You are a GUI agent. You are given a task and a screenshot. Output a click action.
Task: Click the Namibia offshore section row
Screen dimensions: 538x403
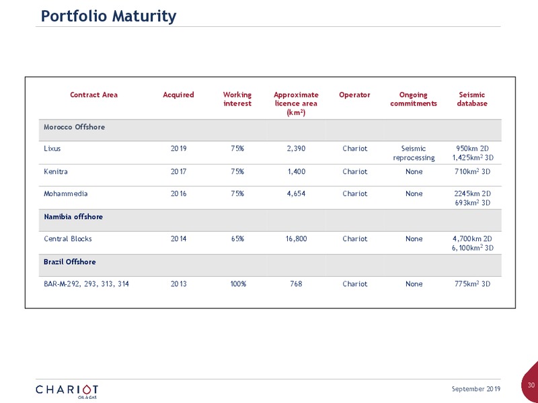coord(270,220)
